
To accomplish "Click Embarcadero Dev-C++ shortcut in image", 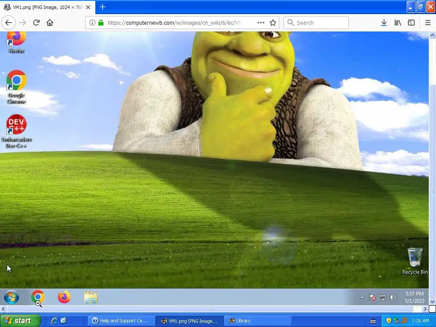I will [x=16, y=131].
